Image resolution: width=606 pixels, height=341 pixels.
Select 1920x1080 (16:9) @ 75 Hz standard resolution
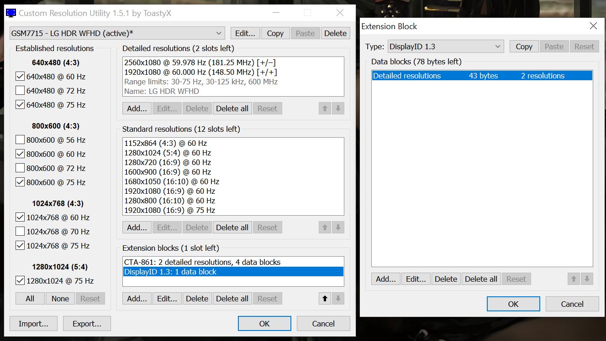[x=170, y=210]
